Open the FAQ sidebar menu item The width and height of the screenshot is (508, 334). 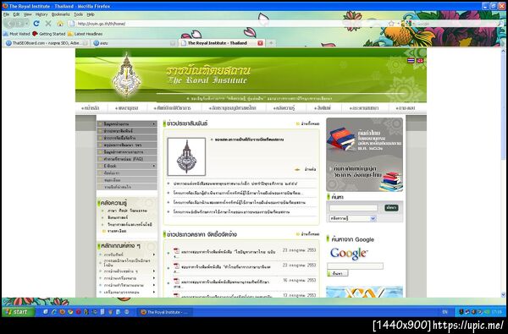point(127,159)
